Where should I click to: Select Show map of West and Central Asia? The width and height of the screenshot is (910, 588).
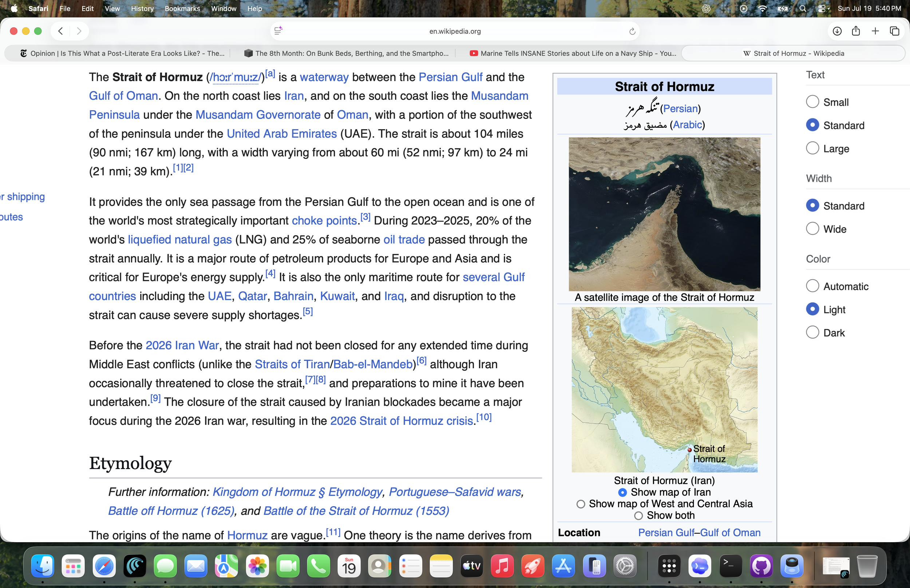(581, 504)
